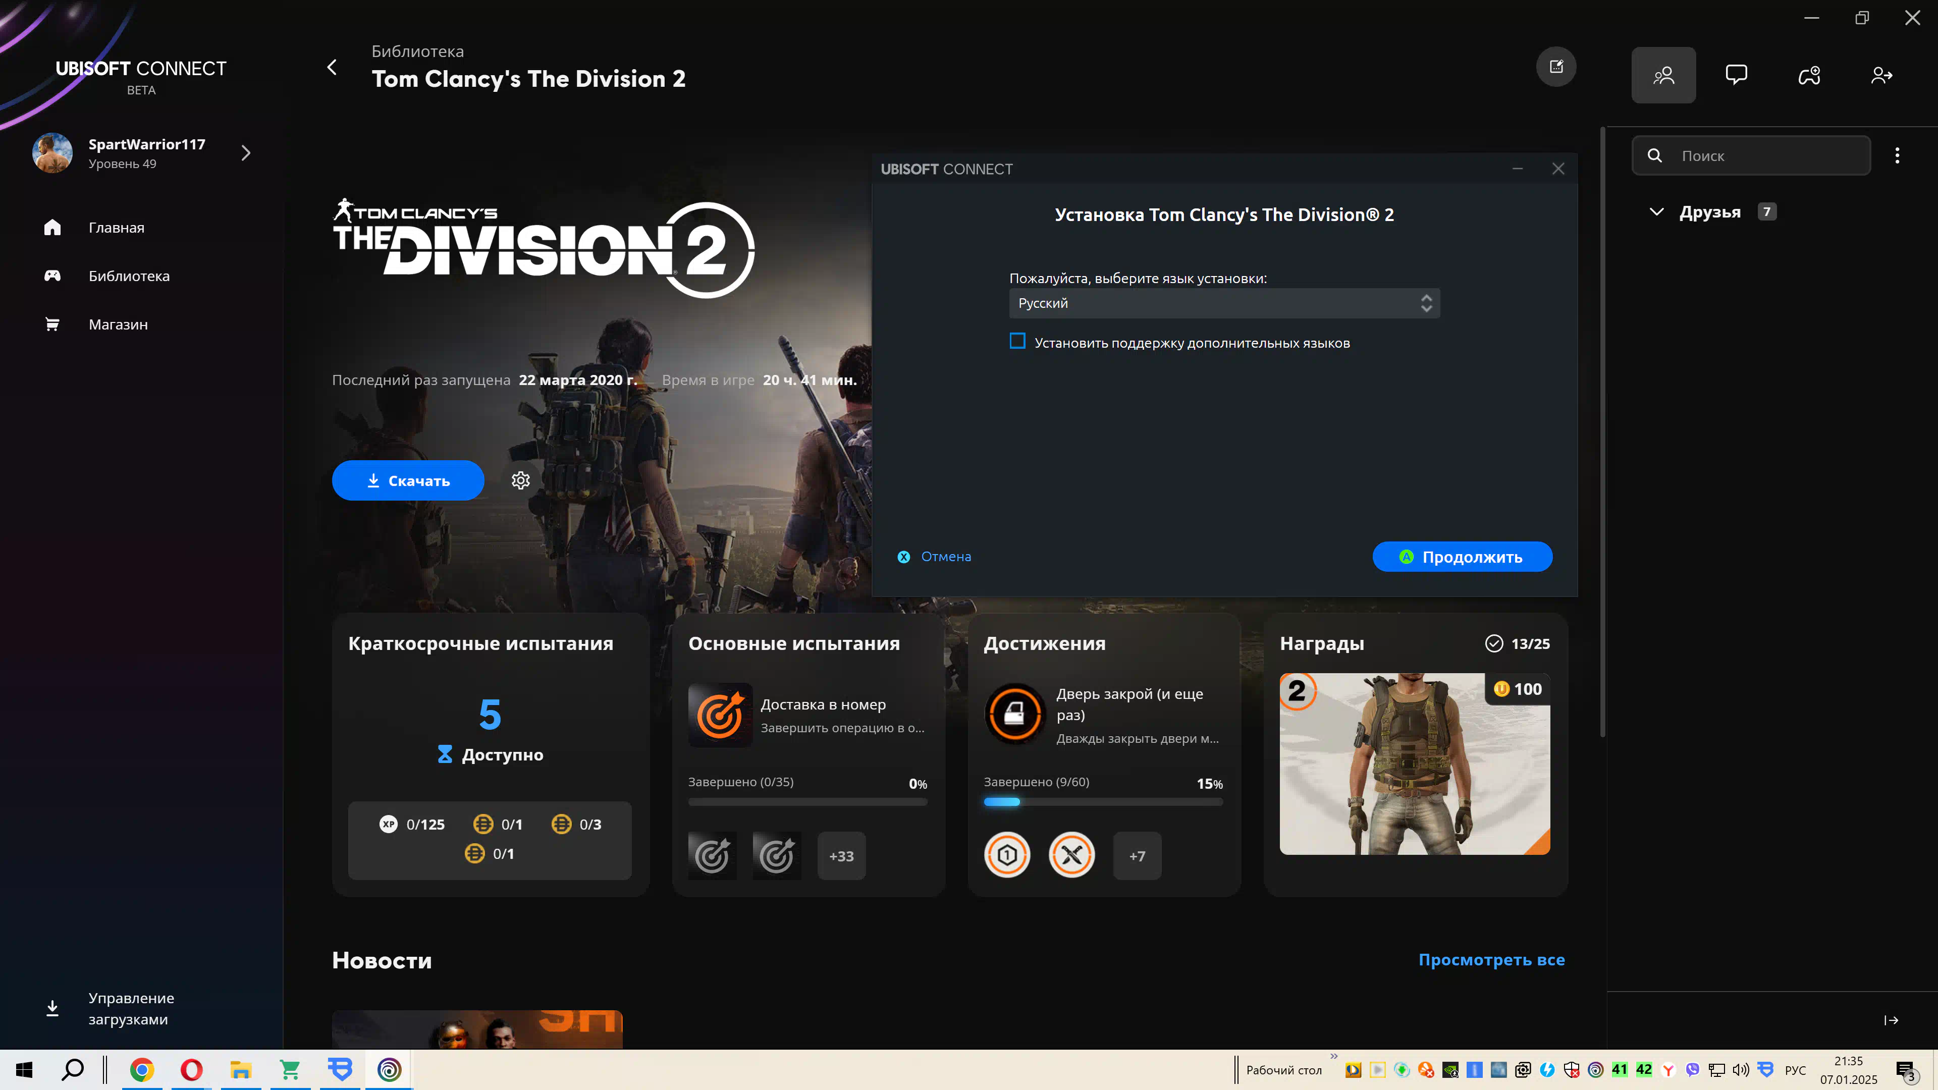This screenshot has height=1090, width=1938.
Task: Enable Установить поддержку дополнительных языков checkbox
Action: tap(1017, 342)
